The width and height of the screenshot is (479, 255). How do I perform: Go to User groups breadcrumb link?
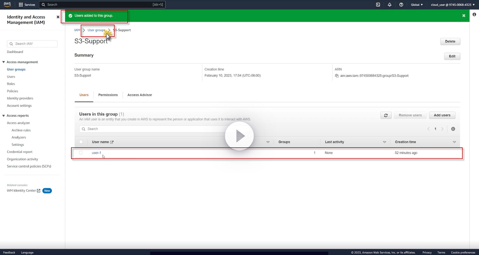[96, 30]
